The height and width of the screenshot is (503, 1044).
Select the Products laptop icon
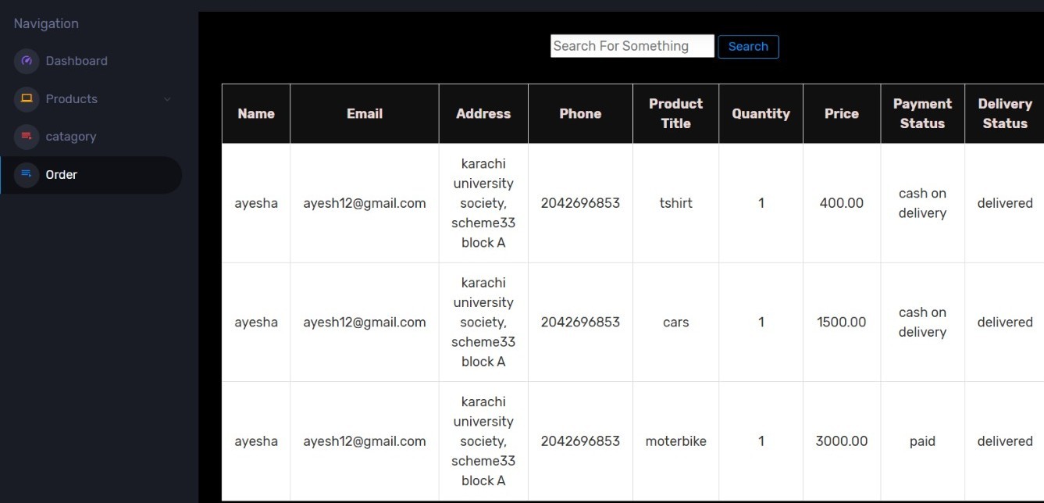[27, 98]
